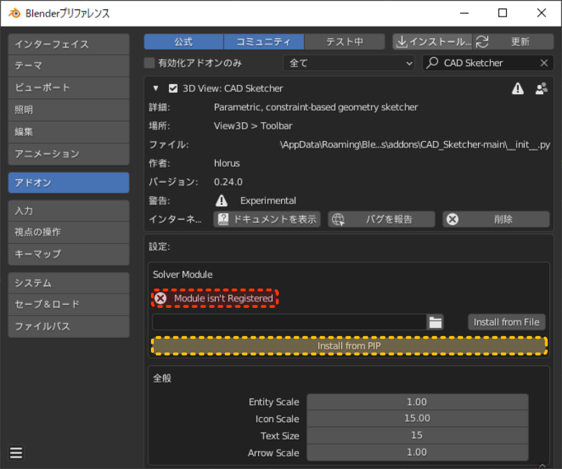Click the Parametric constraint-based description text
This screenshot has height=469, width=562.
(315, 107)
